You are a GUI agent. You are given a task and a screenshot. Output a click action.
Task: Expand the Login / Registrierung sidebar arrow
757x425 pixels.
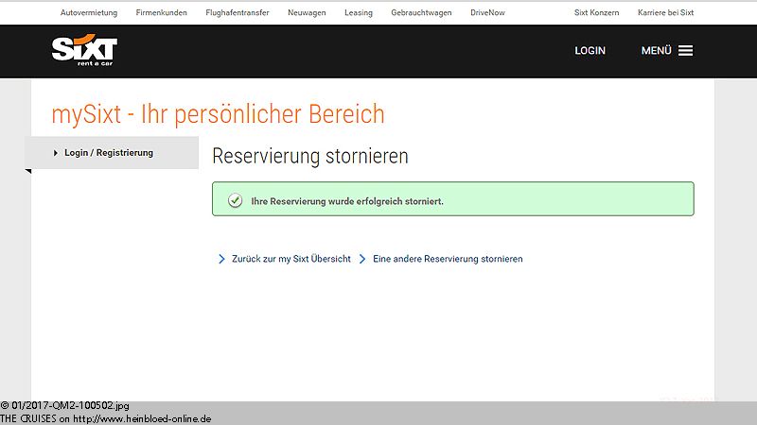tap(56, 153)
